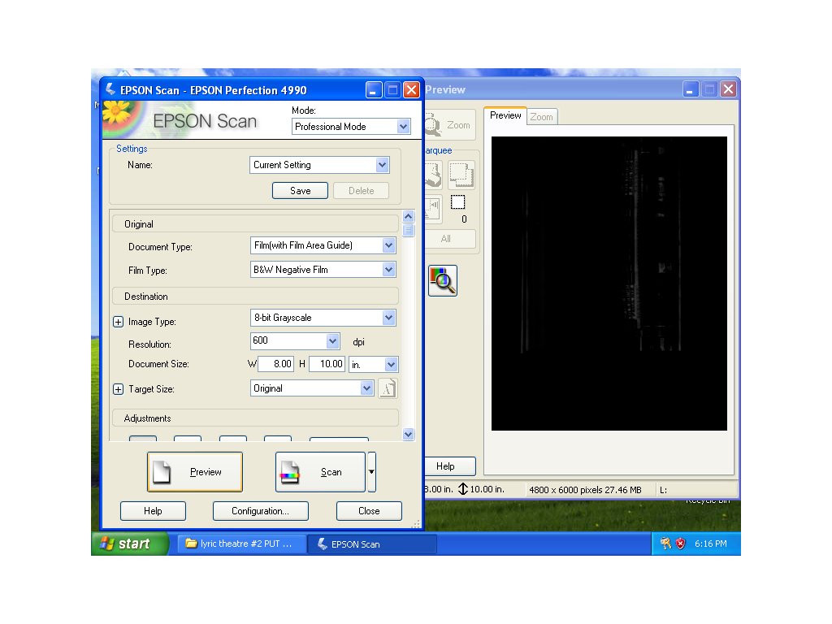The image size is (832, 624).
Task: Click the first Adjustments tool button
Action: pyautogui.click(x=143, y=439)
